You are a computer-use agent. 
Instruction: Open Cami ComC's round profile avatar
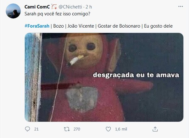13,11
